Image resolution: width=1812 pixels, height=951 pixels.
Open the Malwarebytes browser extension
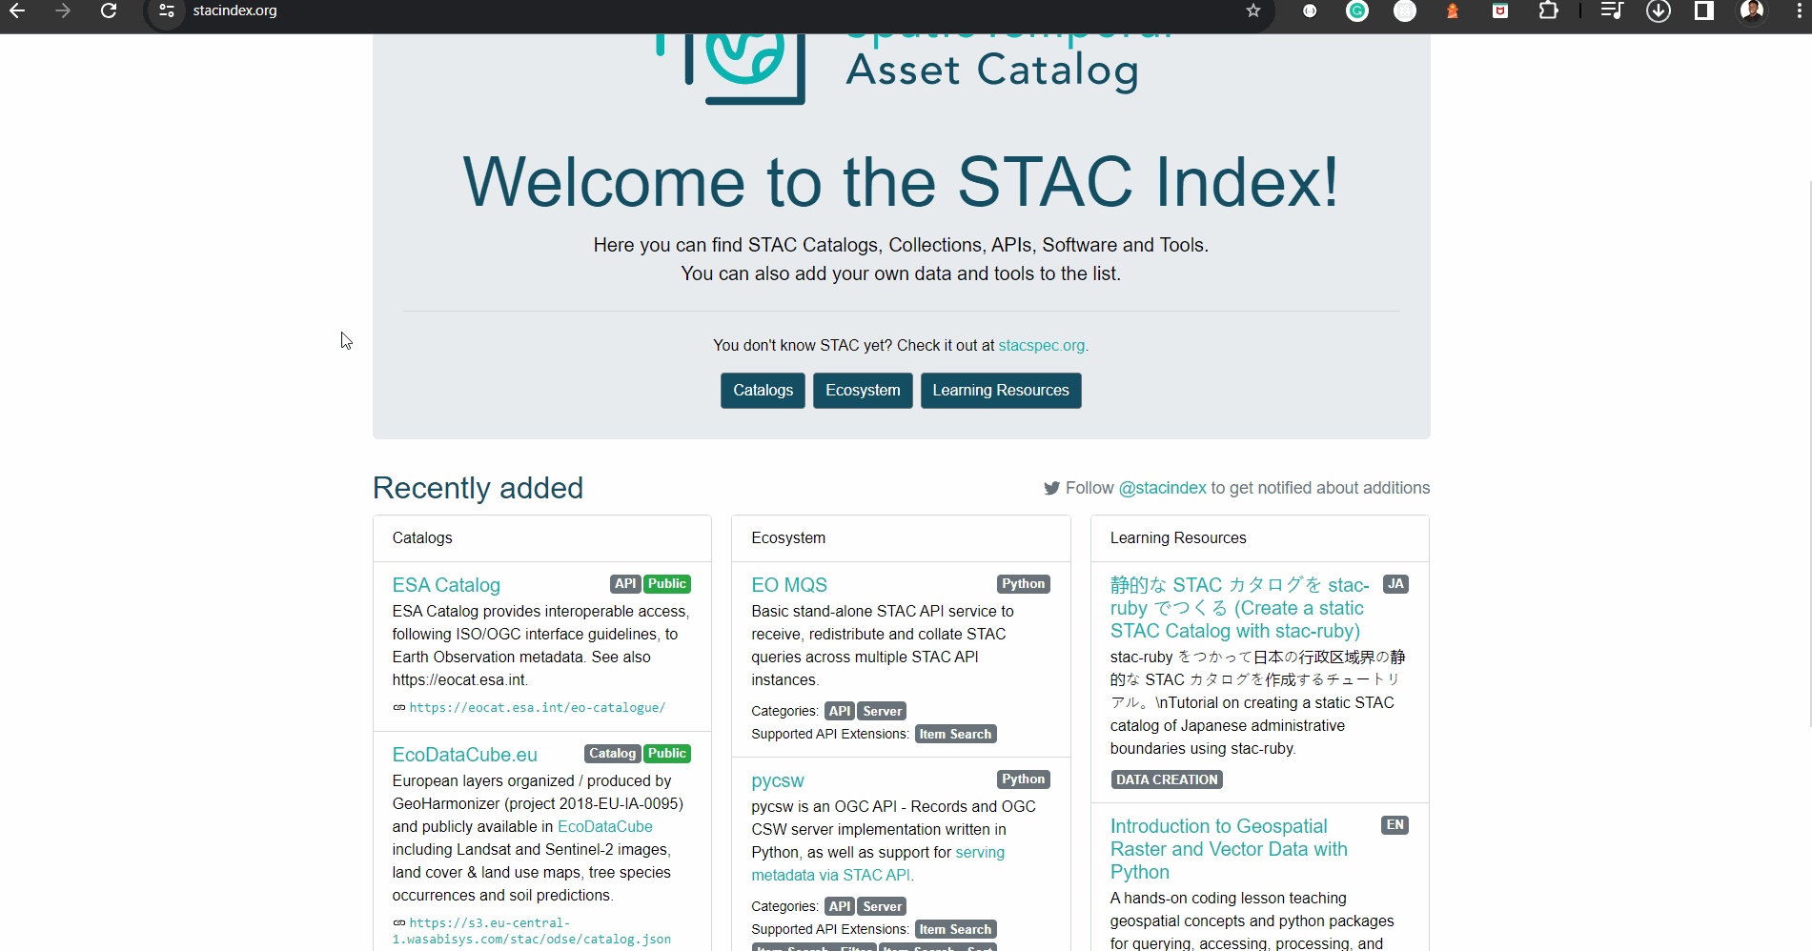pyautogui.click(x=1500, y=11)
